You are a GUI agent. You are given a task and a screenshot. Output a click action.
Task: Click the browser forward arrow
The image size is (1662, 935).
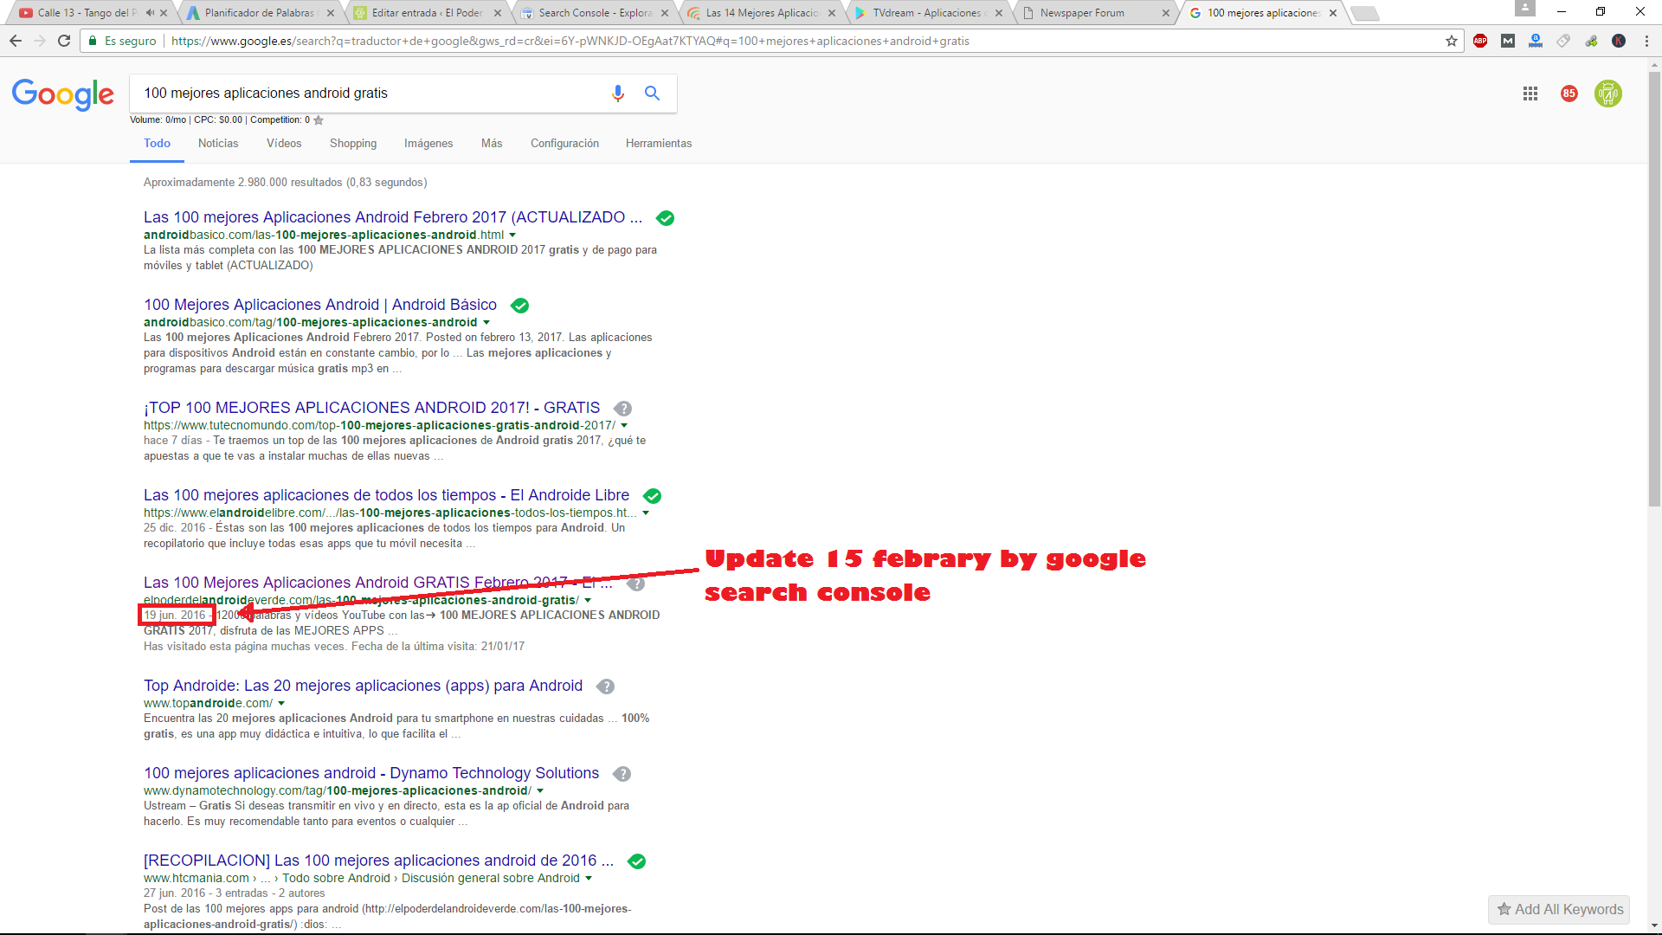coord(40,41)
